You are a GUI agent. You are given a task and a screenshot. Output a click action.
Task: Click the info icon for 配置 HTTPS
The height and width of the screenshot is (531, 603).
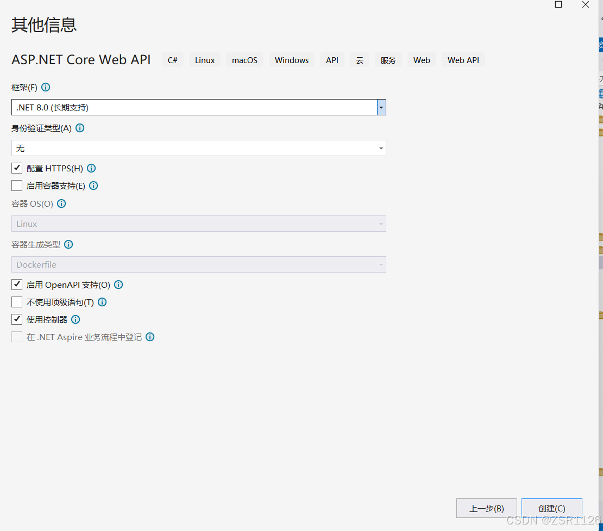(91, 168)
